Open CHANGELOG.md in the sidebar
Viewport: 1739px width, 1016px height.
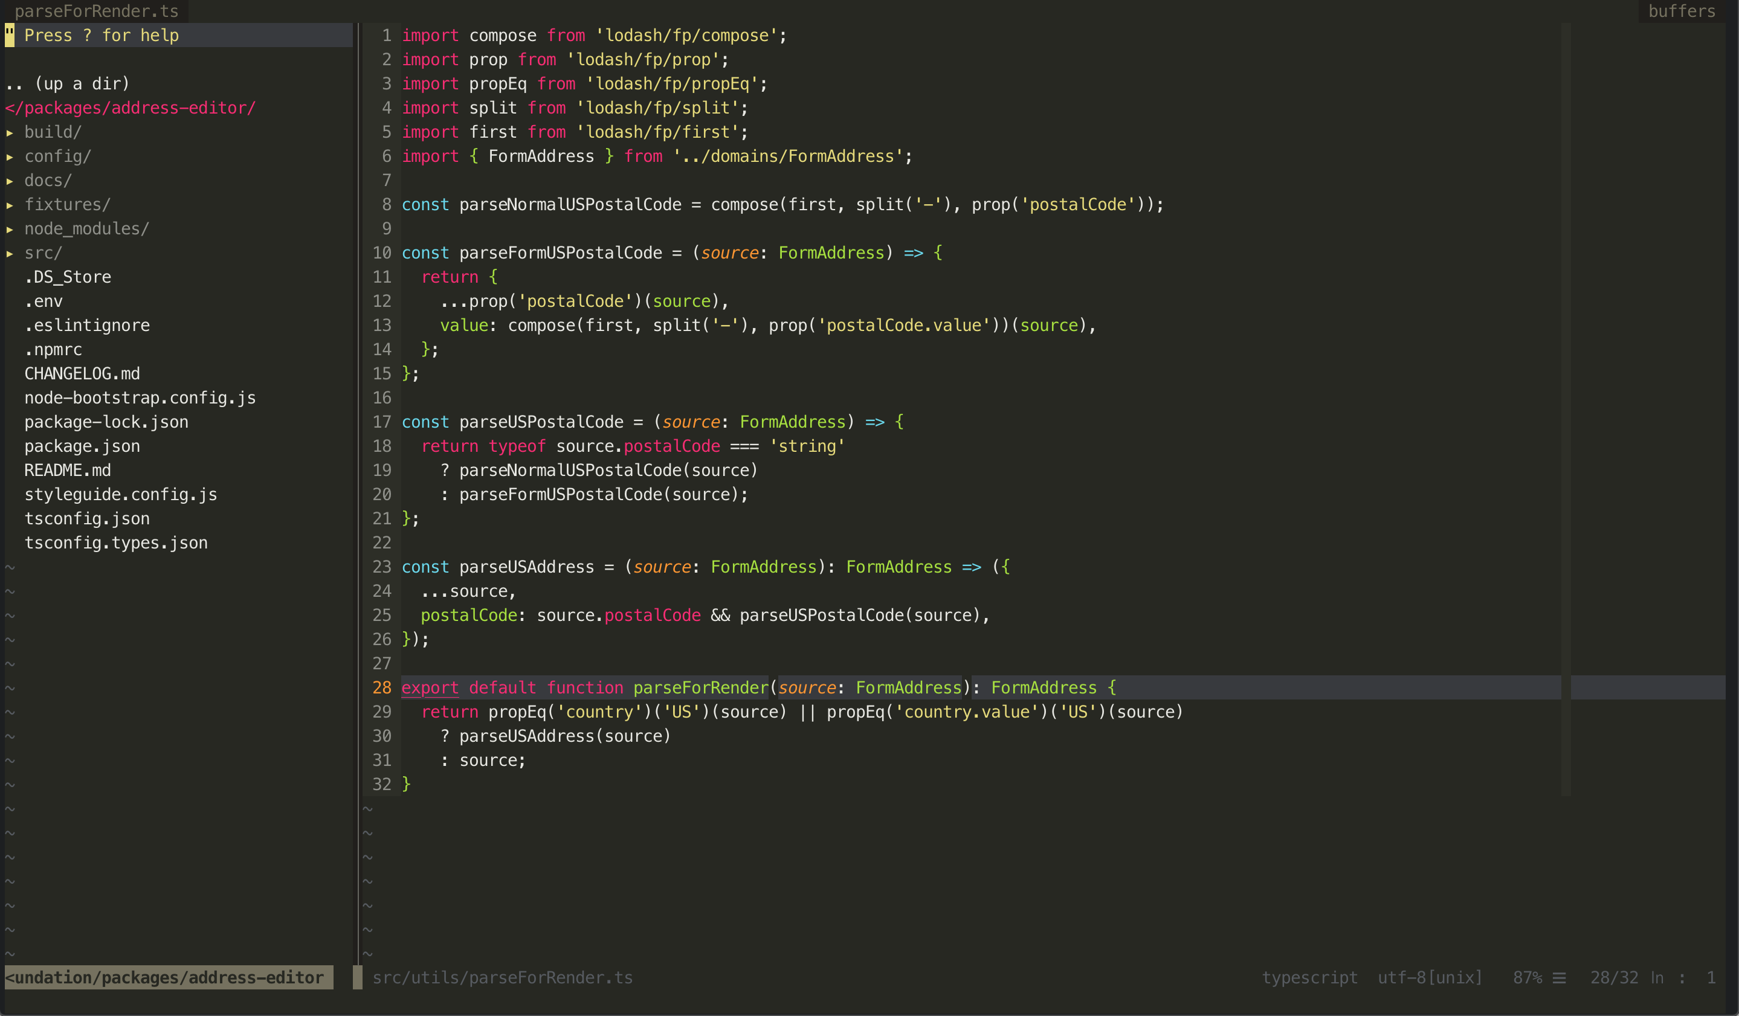point(82,374)
